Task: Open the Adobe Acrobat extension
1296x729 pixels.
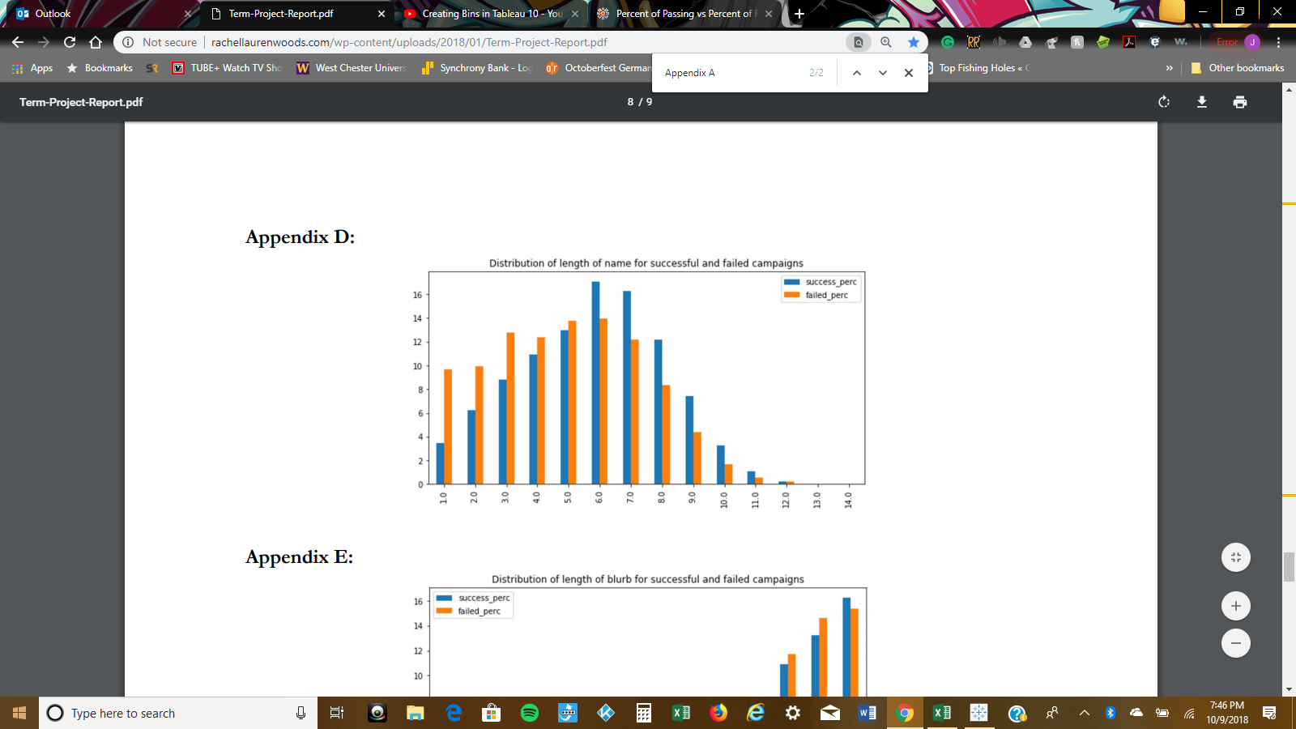Action: click(x=1128, y=42)
